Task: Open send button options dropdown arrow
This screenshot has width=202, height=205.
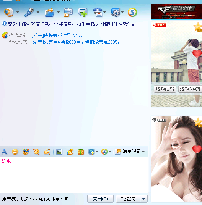Action: (144, 199)
